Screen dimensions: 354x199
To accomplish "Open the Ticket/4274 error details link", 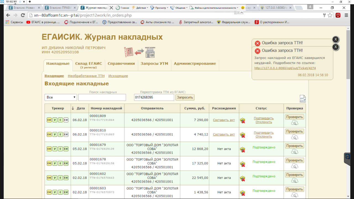I will [285, 68].
